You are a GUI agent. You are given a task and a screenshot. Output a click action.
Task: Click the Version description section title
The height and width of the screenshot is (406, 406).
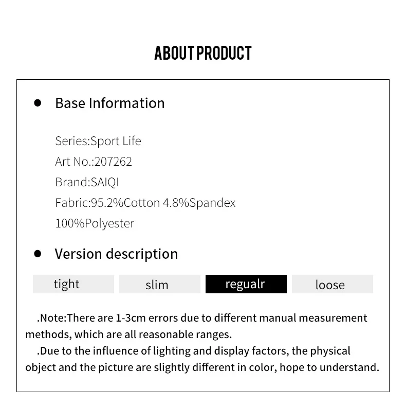116,254
